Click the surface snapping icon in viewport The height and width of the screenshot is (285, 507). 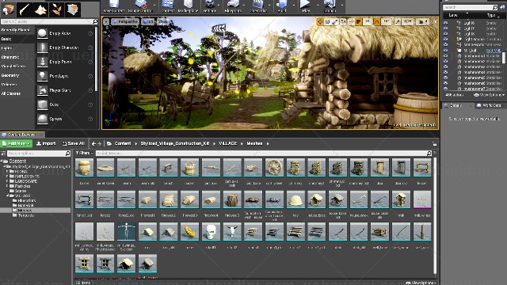(351, 21)
